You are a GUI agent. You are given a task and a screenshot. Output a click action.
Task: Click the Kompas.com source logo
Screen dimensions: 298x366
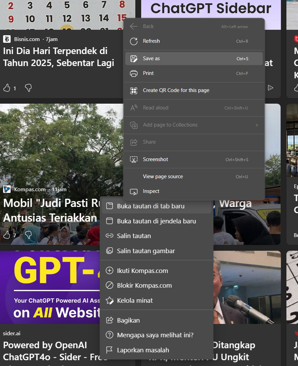click(7, 189)
